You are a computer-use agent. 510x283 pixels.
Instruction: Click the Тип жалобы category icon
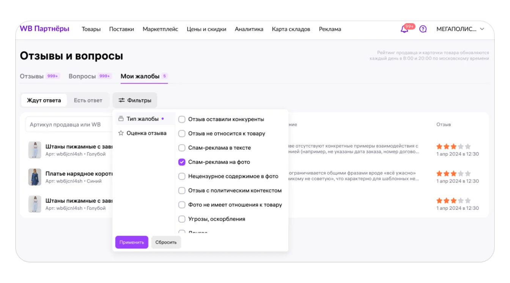click(x=121, y=119)
